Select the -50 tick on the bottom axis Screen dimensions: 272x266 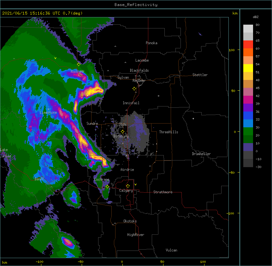80,262
